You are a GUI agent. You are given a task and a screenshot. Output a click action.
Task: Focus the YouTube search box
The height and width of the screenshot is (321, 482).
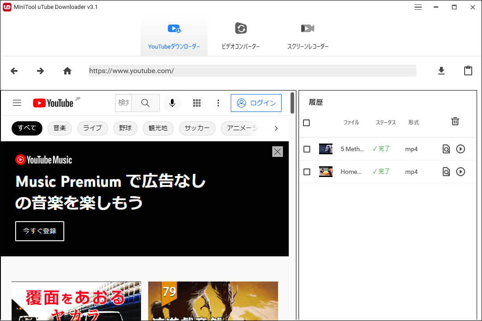[124, 103]
